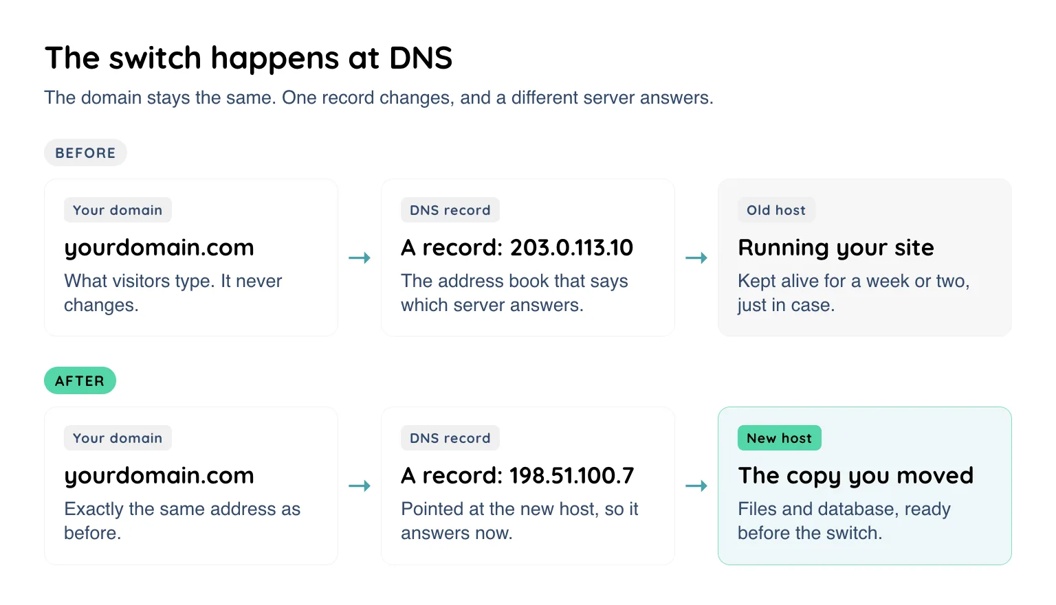Click "Files and database, ready before the switch."
Image resolution: width=1056 pixels, height=605 pixels.
coord(844,521)
